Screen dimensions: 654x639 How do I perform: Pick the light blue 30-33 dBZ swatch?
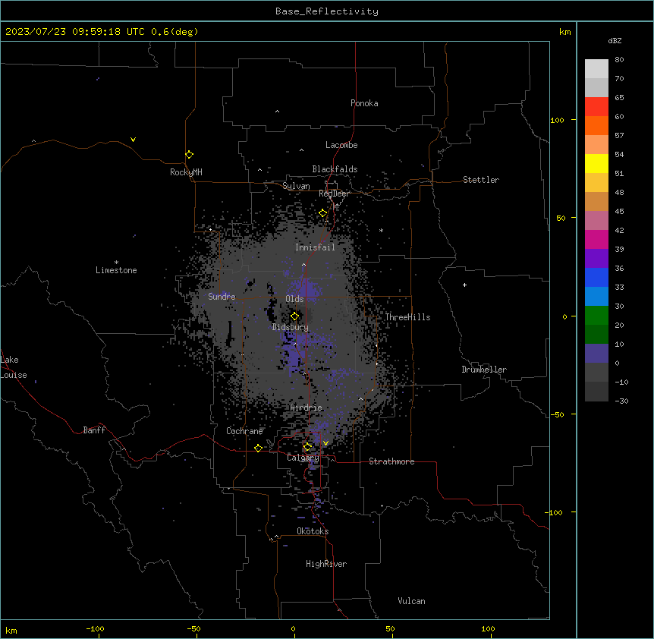596,297
